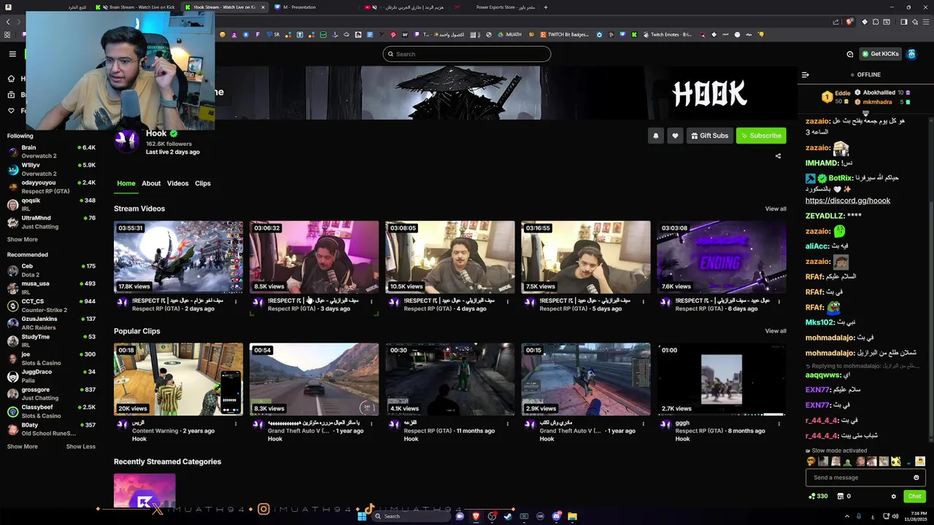Open Brave browser from the taskbar

pos(476,516)
